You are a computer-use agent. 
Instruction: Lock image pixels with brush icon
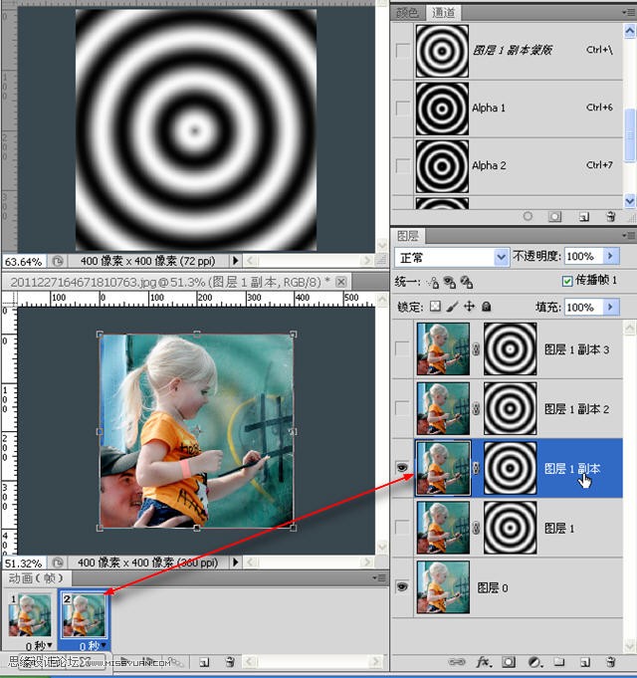[x=452, y=307]
